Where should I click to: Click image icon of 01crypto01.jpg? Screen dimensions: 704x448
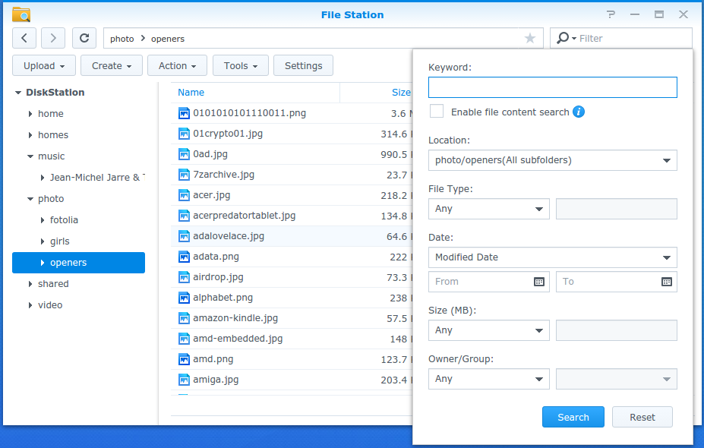[x=184, y=134]
